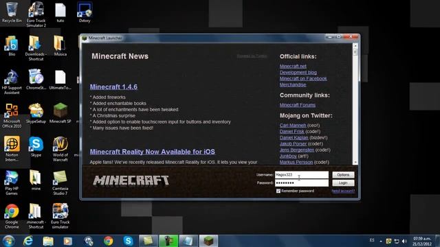Open the Minecraft on Facebook link
The width and height of the screenshot is (440, 247).
tap(303, 78)
